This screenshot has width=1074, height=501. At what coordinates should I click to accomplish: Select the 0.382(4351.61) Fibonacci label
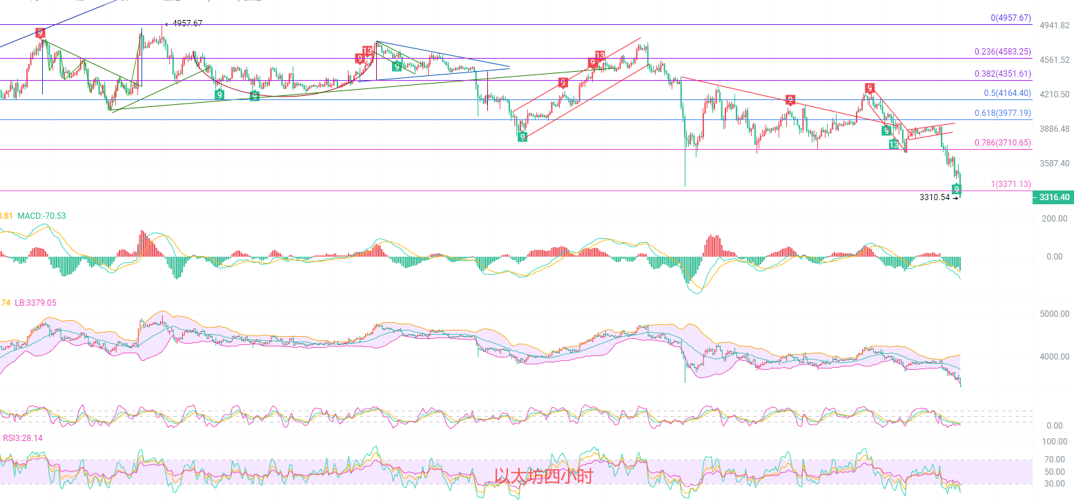click(1002, 74)
